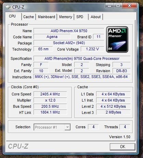Expand the Processor #1 selection dropdown arrow
143x158 pixels.
(67, 127)
